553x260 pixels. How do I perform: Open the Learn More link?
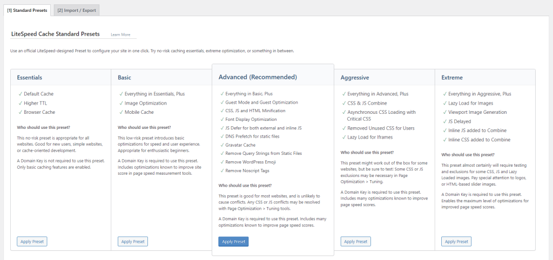[120, 35]
